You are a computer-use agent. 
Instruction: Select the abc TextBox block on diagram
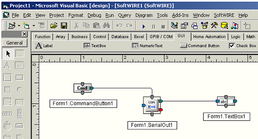coord(226,101)
